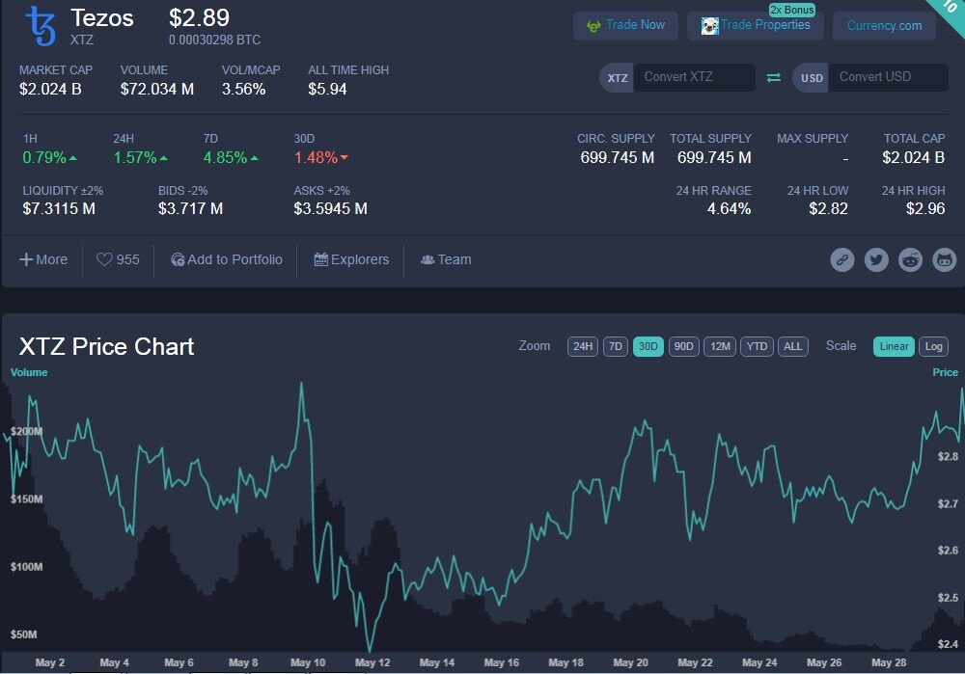Click the 0.00030298 BTC price text
The width and height of the screenshot is (965, 674).
[215, 40]
